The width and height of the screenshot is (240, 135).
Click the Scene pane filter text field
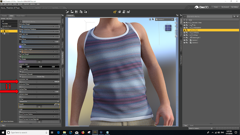[209, 16]
